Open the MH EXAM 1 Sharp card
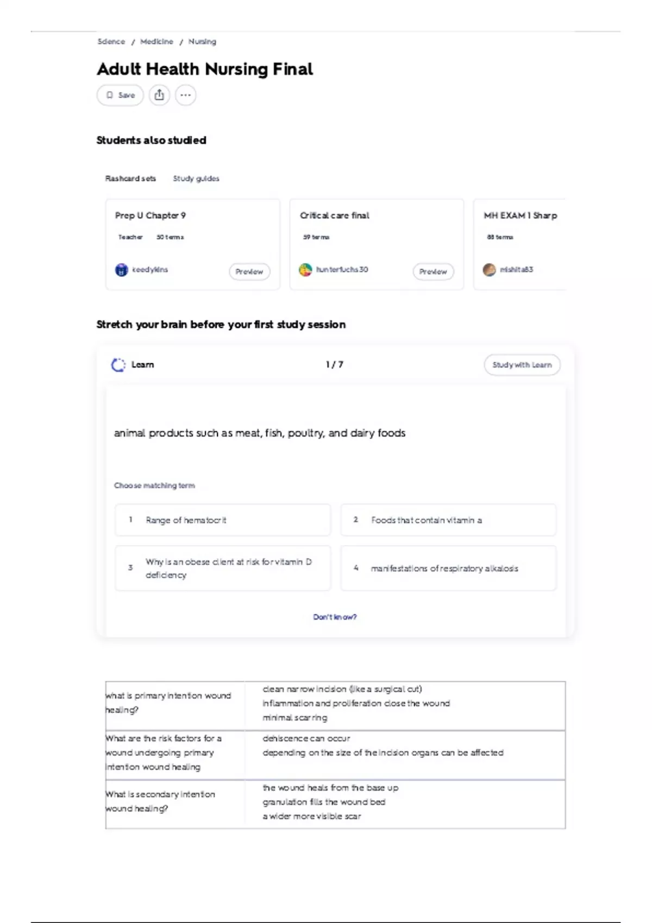Image resolution: width=652 pixels, height=923 pixels. pyautogui.click(x=519, y=244)
